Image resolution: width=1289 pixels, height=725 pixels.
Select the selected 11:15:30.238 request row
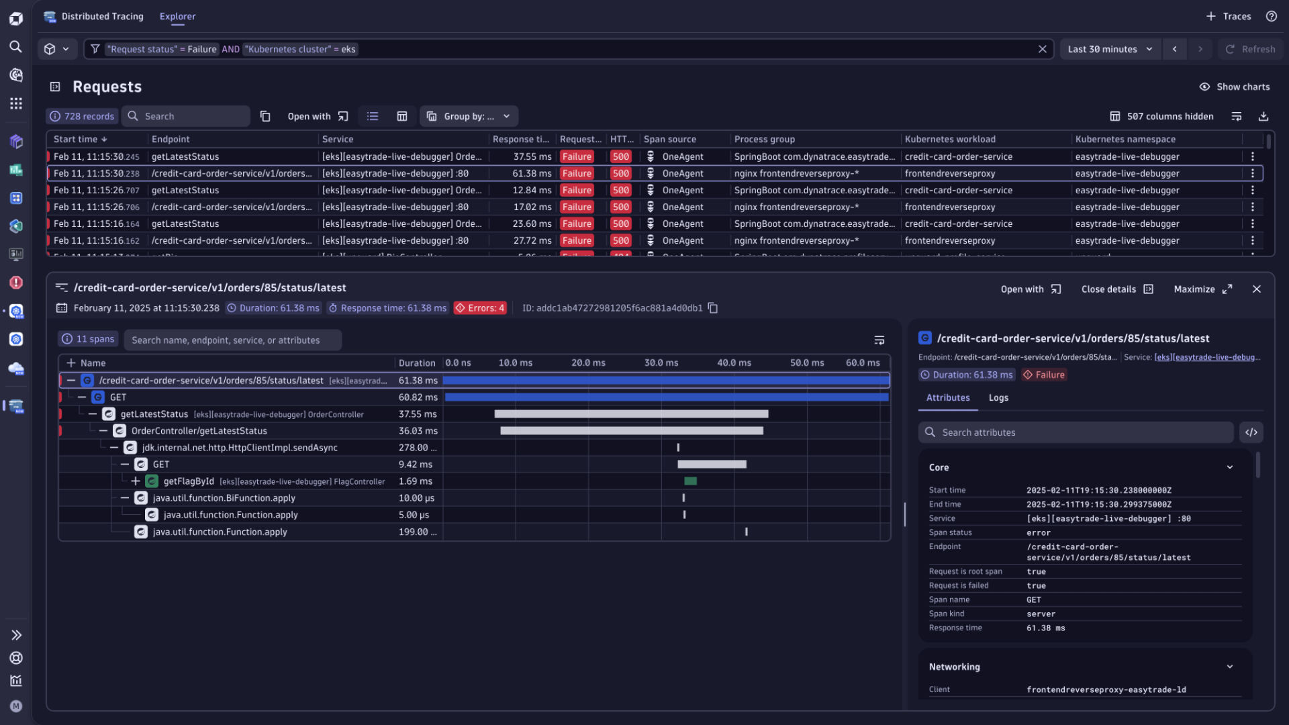point(655,173)
